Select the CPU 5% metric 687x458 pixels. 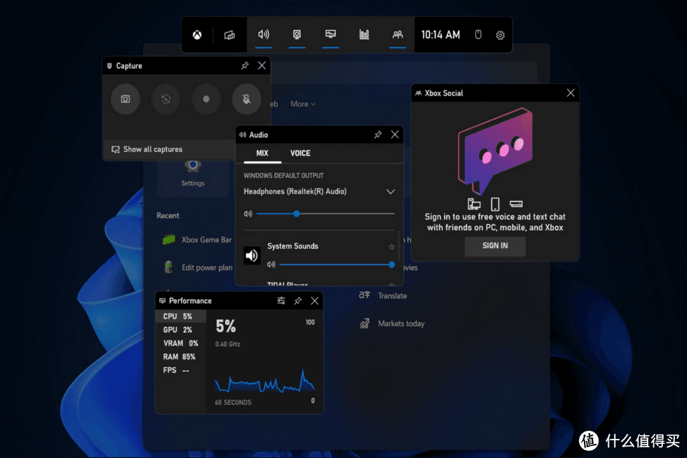coord(181,316)
